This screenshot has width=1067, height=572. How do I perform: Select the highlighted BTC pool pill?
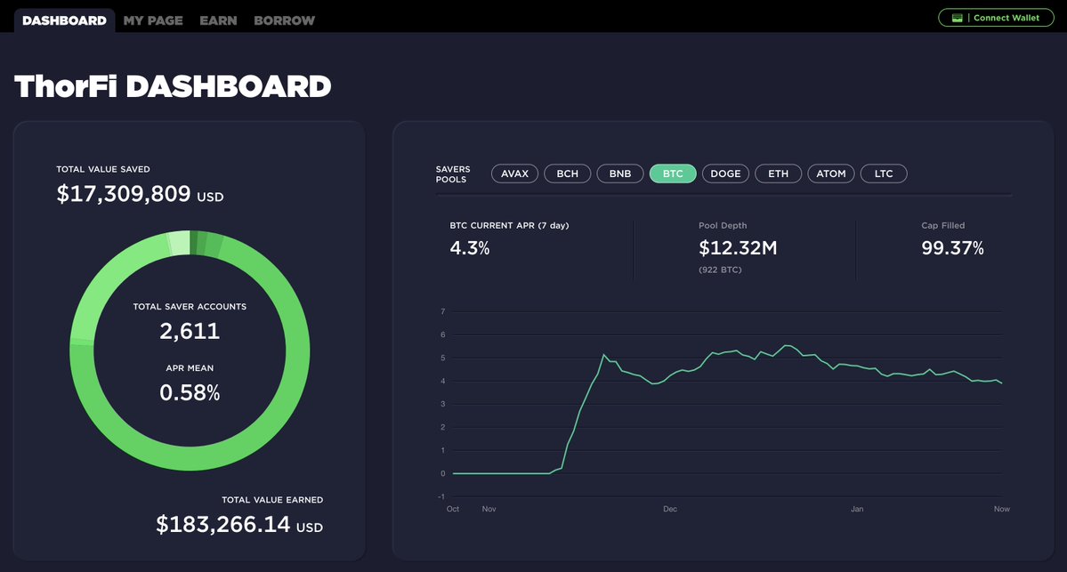tap(673, 173)
